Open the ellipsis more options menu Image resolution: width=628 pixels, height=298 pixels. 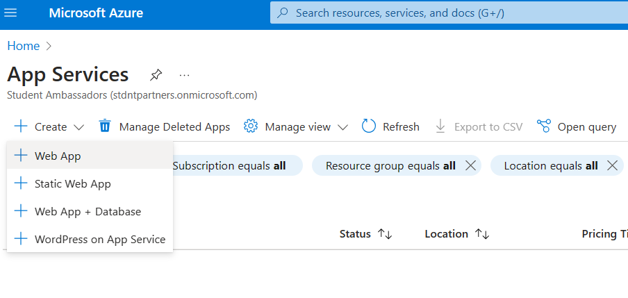coord(184,75)
